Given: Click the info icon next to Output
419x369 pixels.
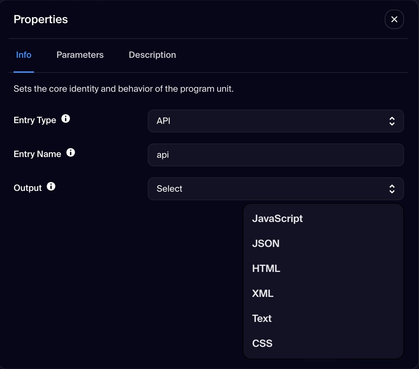Looking at the screenshot, I should pos(51,186).
